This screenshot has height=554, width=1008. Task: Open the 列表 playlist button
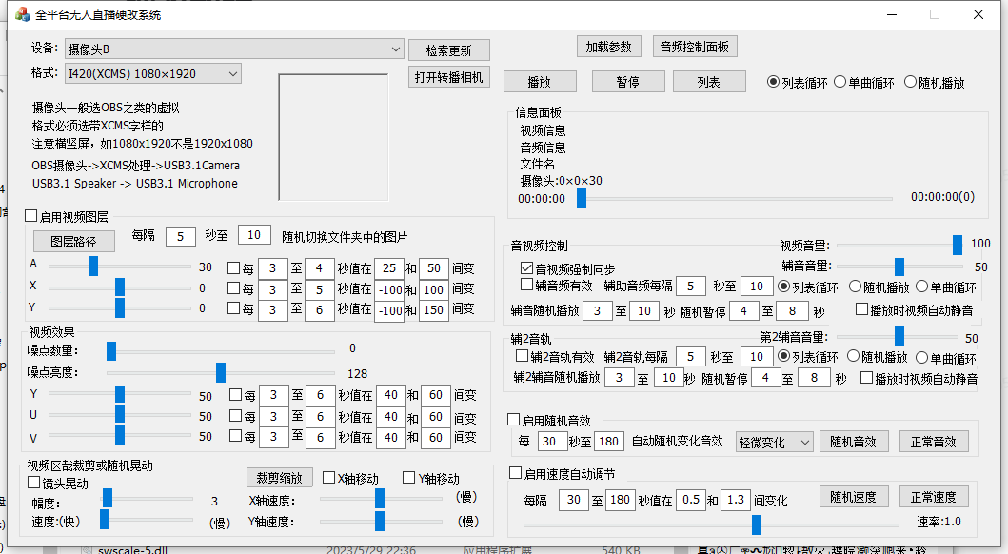click(x=708, y=82)
